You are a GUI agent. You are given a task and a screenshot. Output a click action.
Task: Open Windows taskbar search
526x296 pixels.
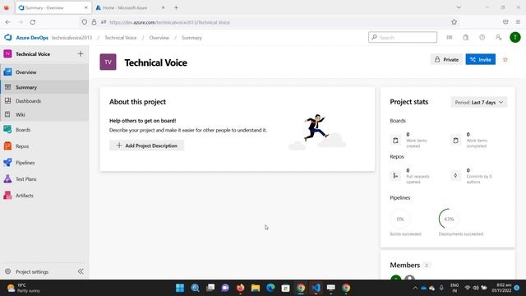click(196, 288)
